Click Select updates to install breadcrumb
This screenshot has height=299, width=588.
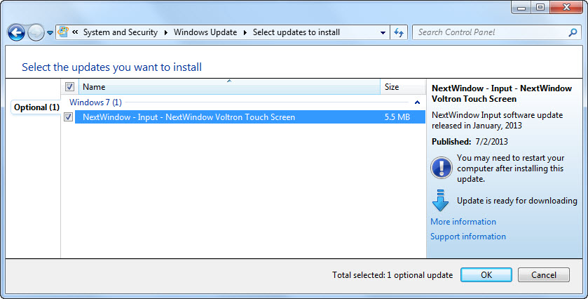[x=296, y=32]
